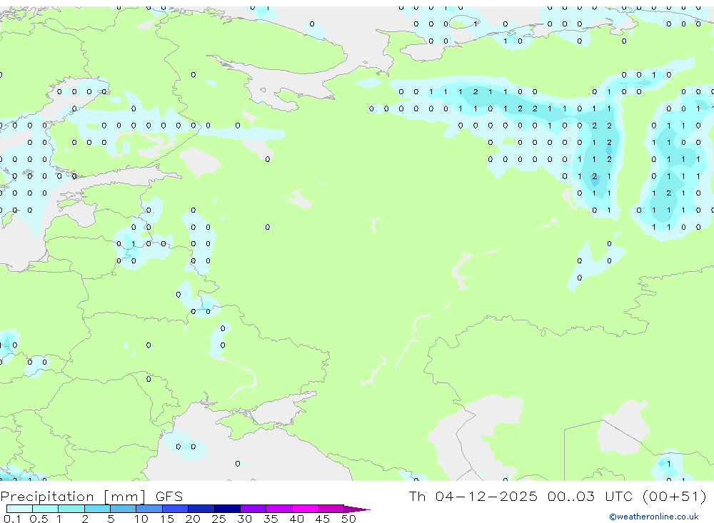Click the 0.1–0.5 mm legend swatch
The image size is (714, 523).
[x=19, y=509]
